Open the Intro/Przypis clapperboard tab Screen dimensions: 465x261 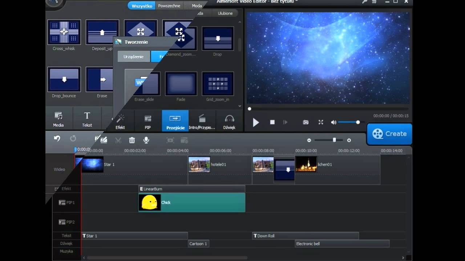pos(202,121)
